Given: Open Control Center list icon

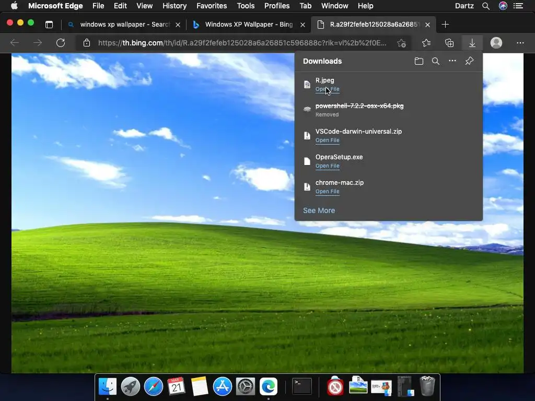Looking at the screenshot, I should [x=518, y=6].
